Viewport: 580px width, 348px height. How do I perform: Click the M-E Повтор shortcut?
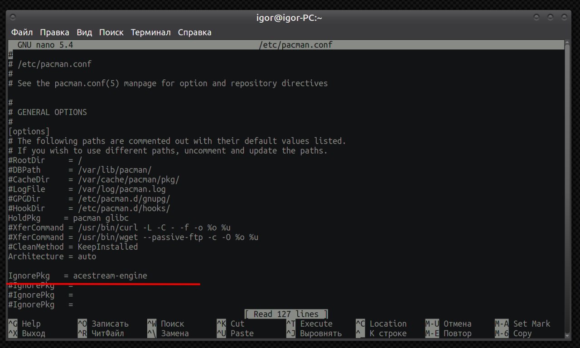pyautogui.click(x=448, y=333)
